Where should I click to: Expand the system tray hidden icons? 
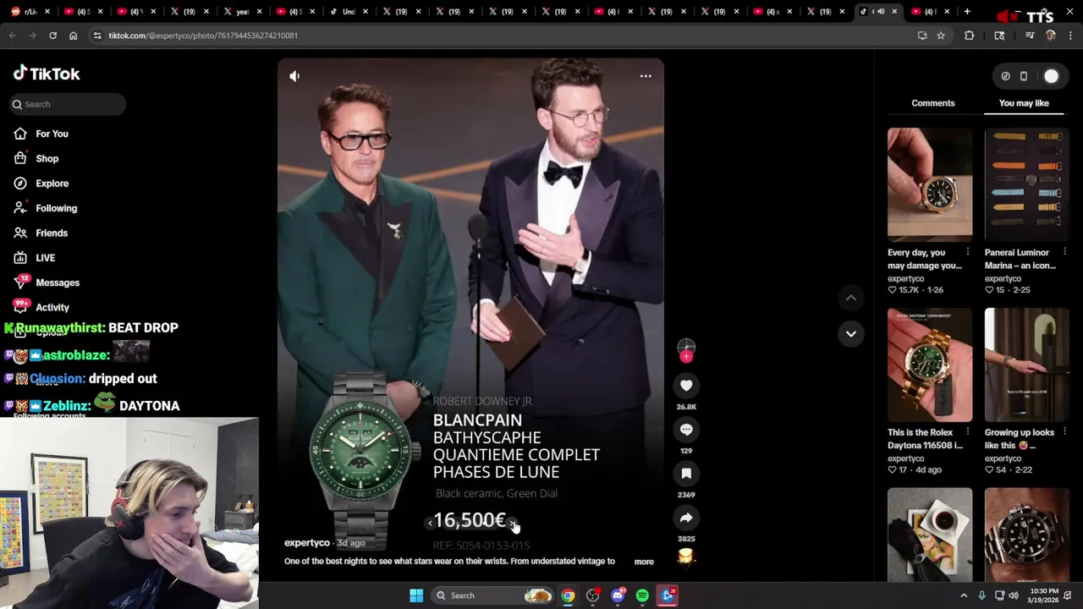963,595
